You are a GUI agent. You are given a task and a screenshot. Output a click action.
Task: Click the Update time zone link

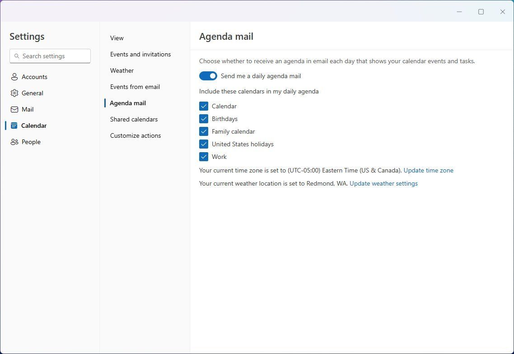[428, 170]
